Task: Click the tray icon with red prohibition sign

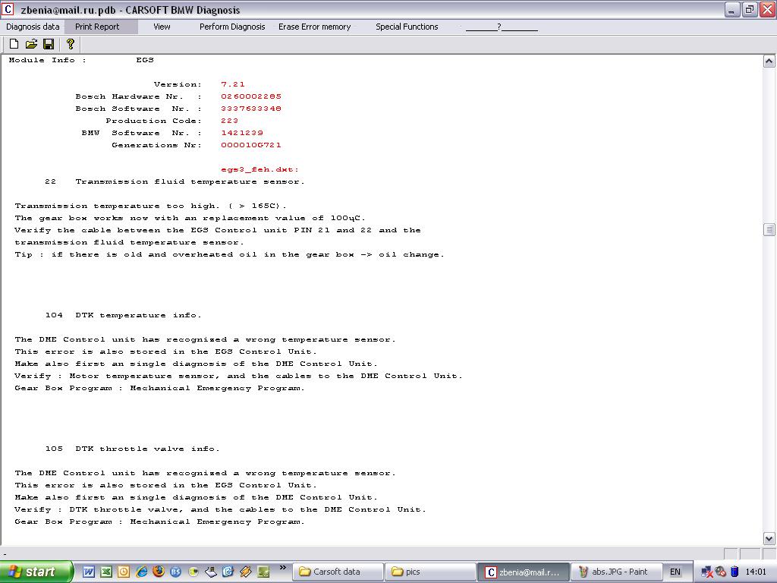Action: coord(721,572)
